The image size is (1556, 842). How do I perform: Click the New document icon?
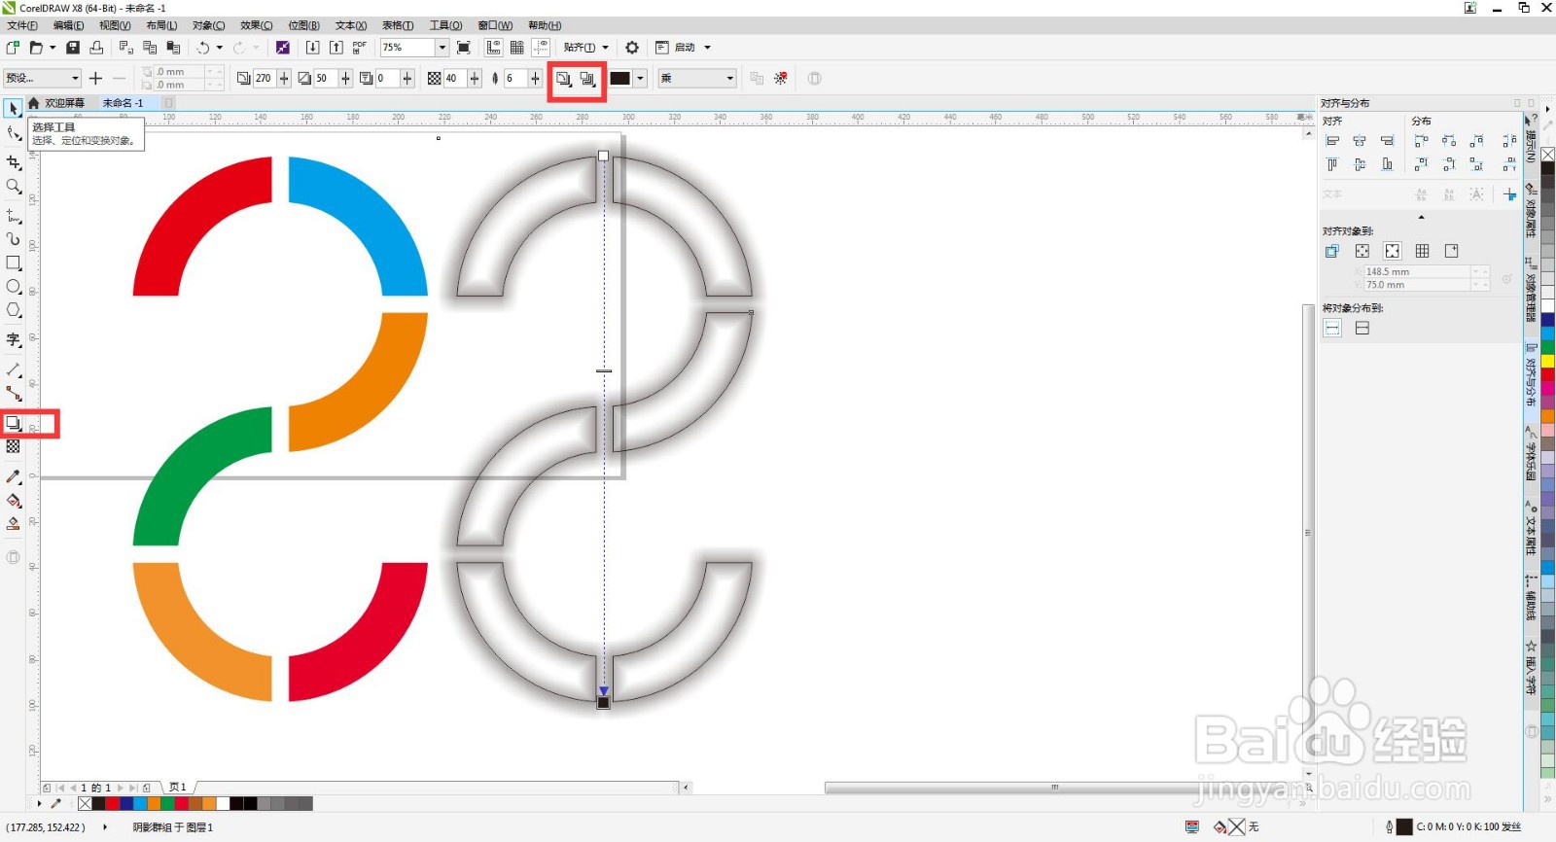pos(13,47)
